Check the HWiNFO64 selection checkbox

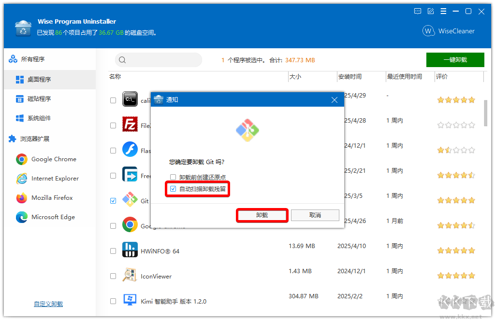point(113,250)
